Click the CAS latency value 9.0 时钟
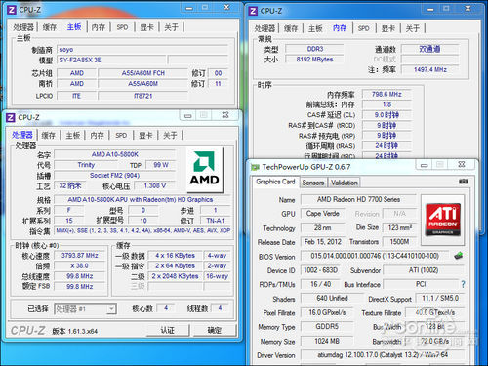 (x=386, y=115)
